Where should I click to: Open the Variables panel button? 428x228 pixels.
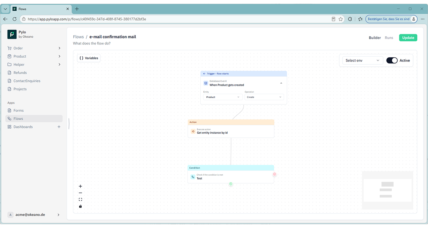pos(89,58)
